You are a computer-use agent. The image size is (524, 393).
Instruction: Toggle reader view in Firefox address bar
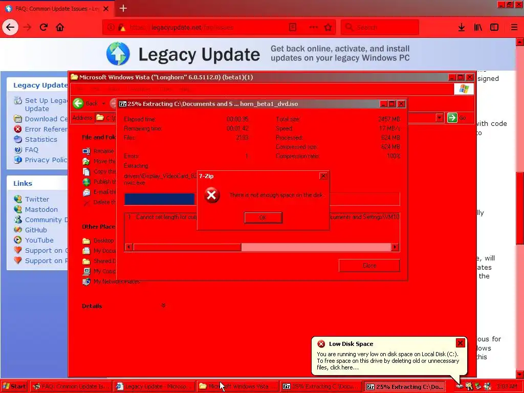293,27
